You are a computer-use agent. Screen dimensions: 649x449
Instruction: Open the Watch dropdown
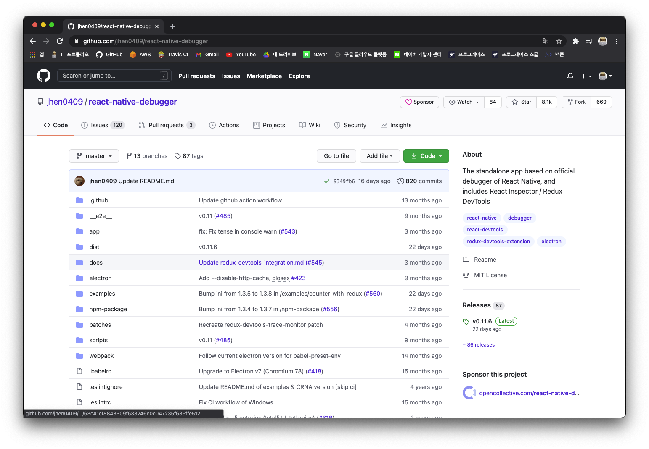pyautogui.click(x=464, y=102)
